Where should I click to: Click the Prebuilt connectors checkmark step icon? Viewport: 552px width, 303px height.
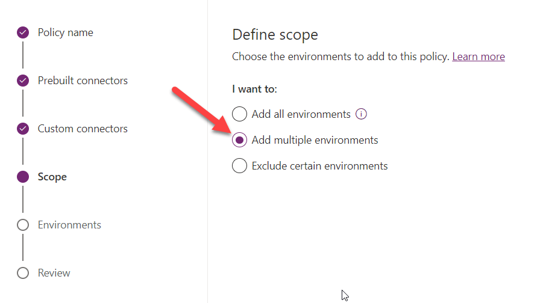pos(23,81)
